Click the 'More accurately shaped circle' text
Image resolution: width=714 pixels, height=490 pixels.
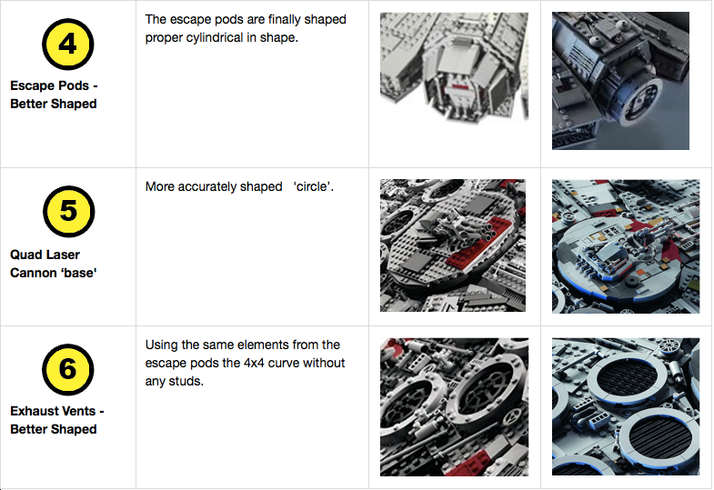tap(239, 186)
